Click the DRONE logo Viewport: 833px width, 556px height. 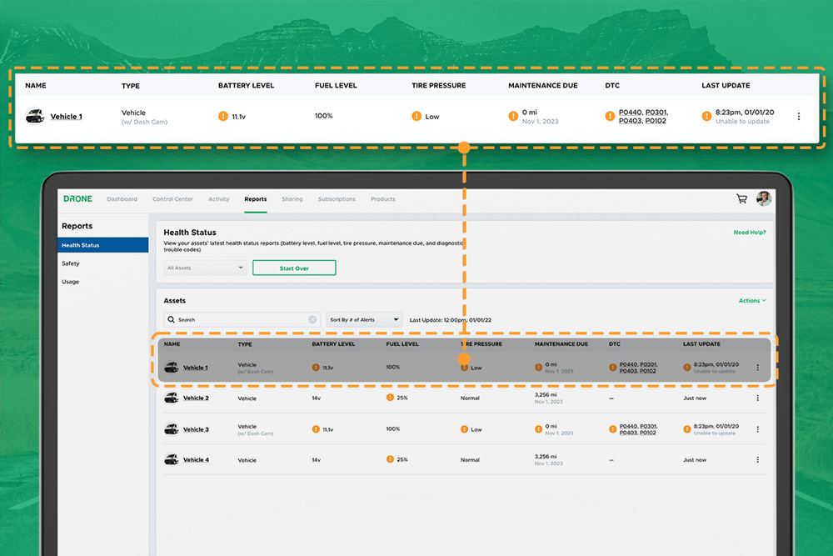point(77,198)
